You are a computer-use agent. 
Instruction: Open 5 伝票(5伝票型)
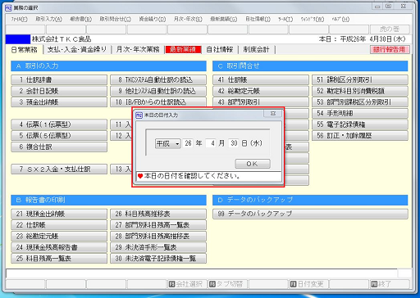point(59,136)
